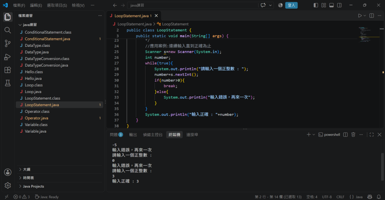Switch to the 偵錯主控台 tab
This screenshot has height=200, width=385.
click(x=153, y=134)
